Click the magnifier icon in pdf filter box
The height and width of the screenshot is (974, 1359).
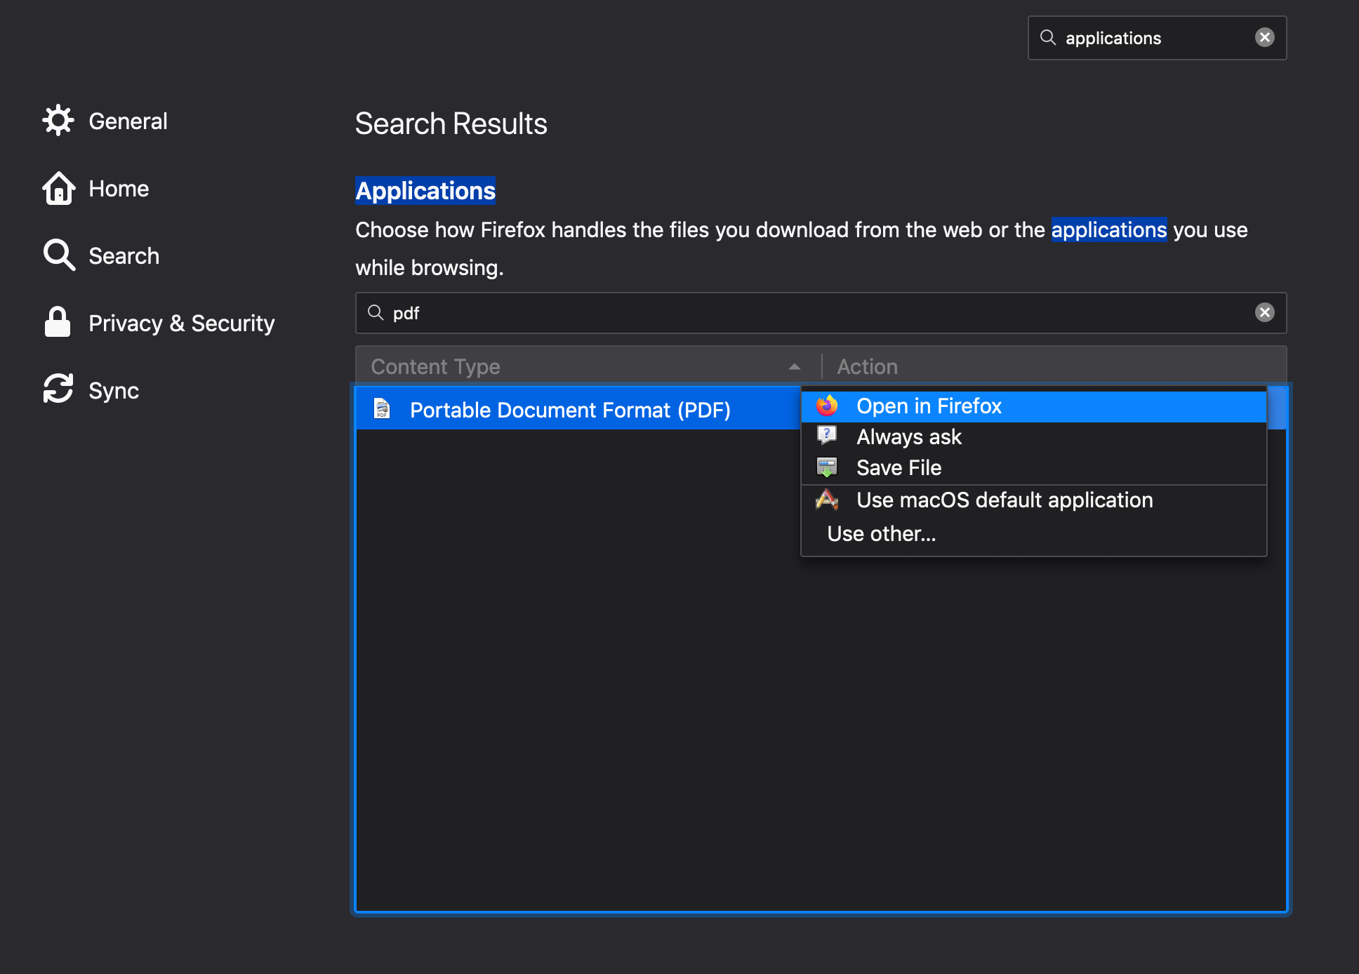(376, 312)
